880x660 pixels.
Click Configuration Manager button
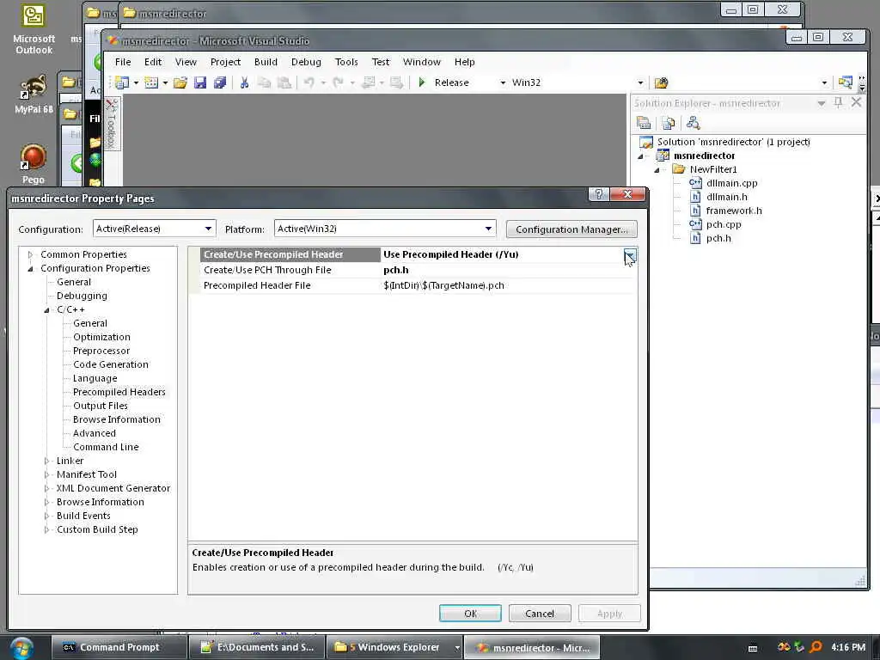(571, 229)
